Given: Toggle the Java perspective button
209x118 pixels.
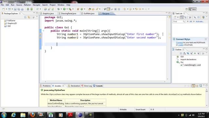Looking at the screenshot, I should coord(192,9).
